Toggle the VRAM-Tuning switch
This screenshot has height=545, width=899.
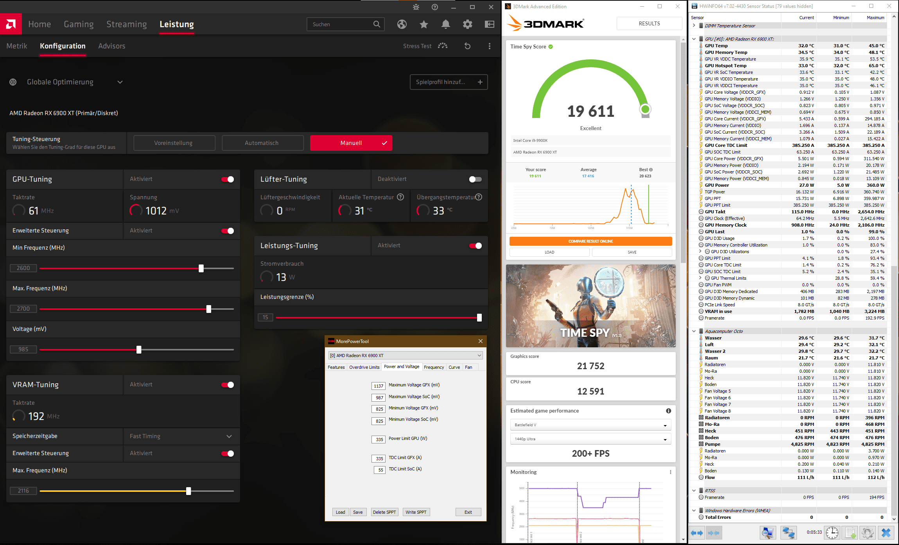point(228,385)
